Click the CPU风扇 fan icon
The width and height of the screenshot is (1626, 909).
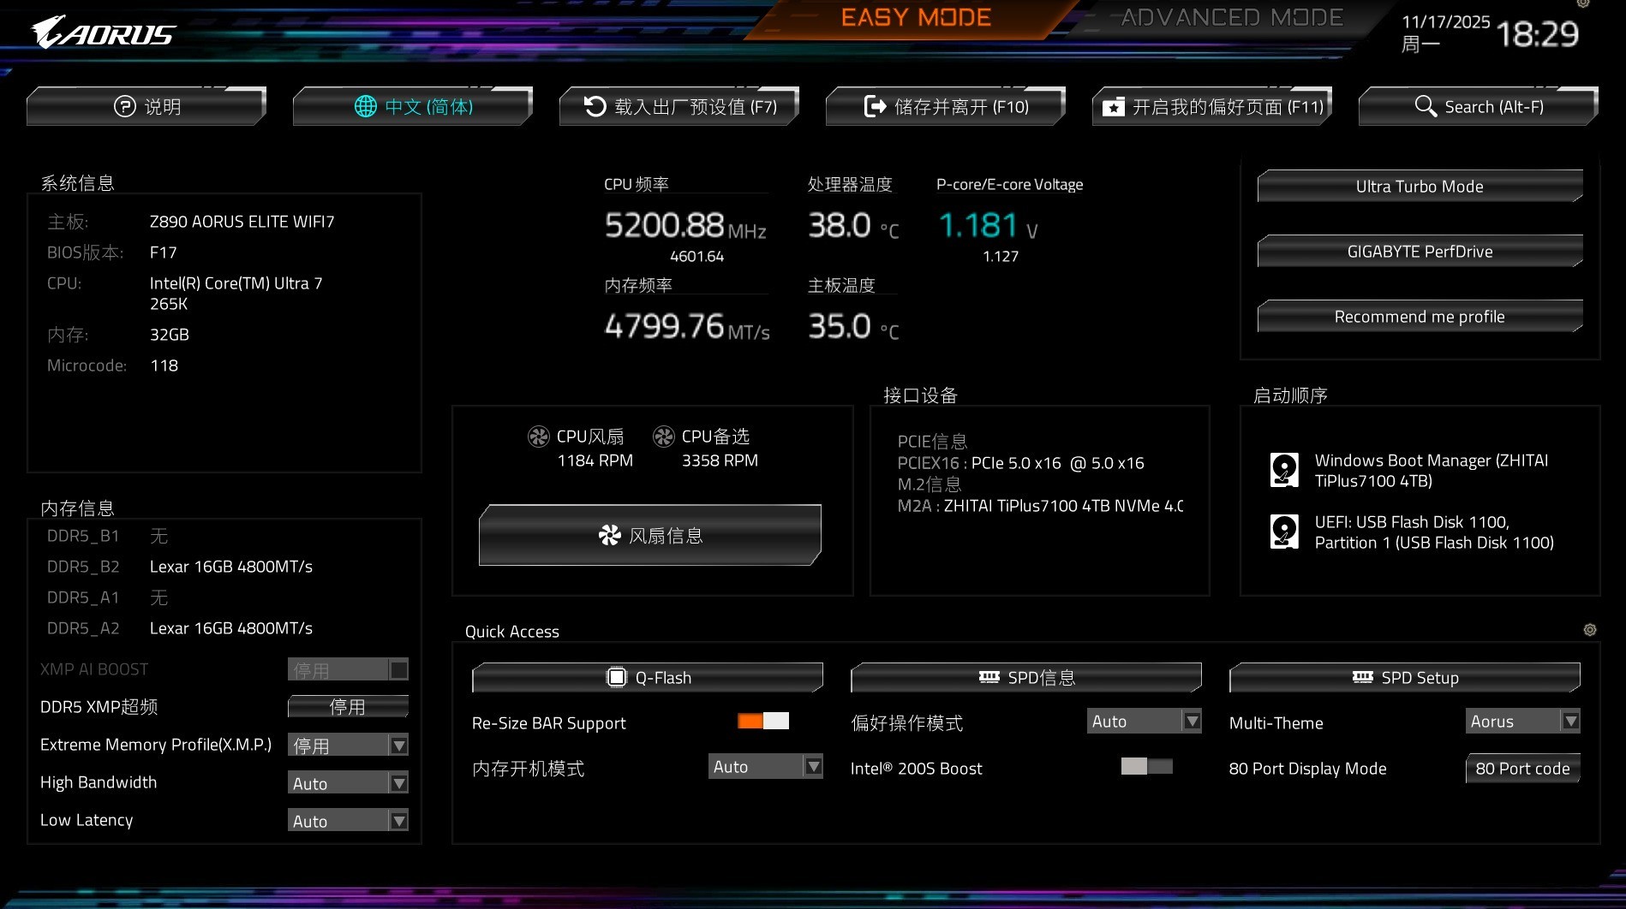[540, 436]
